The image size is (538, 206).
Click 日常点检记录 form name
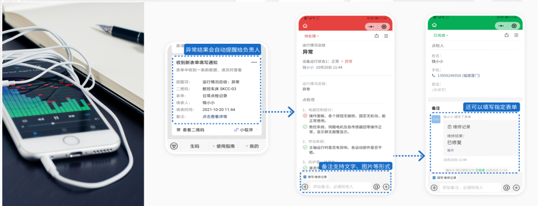215,96
